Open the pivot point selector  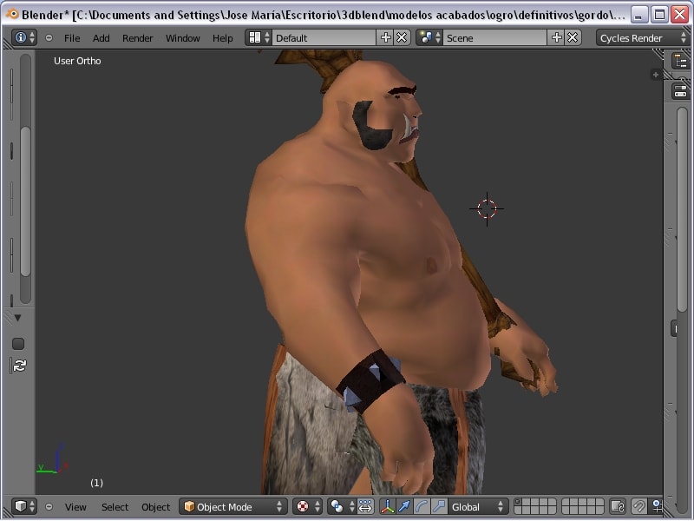tap(341, 506)
